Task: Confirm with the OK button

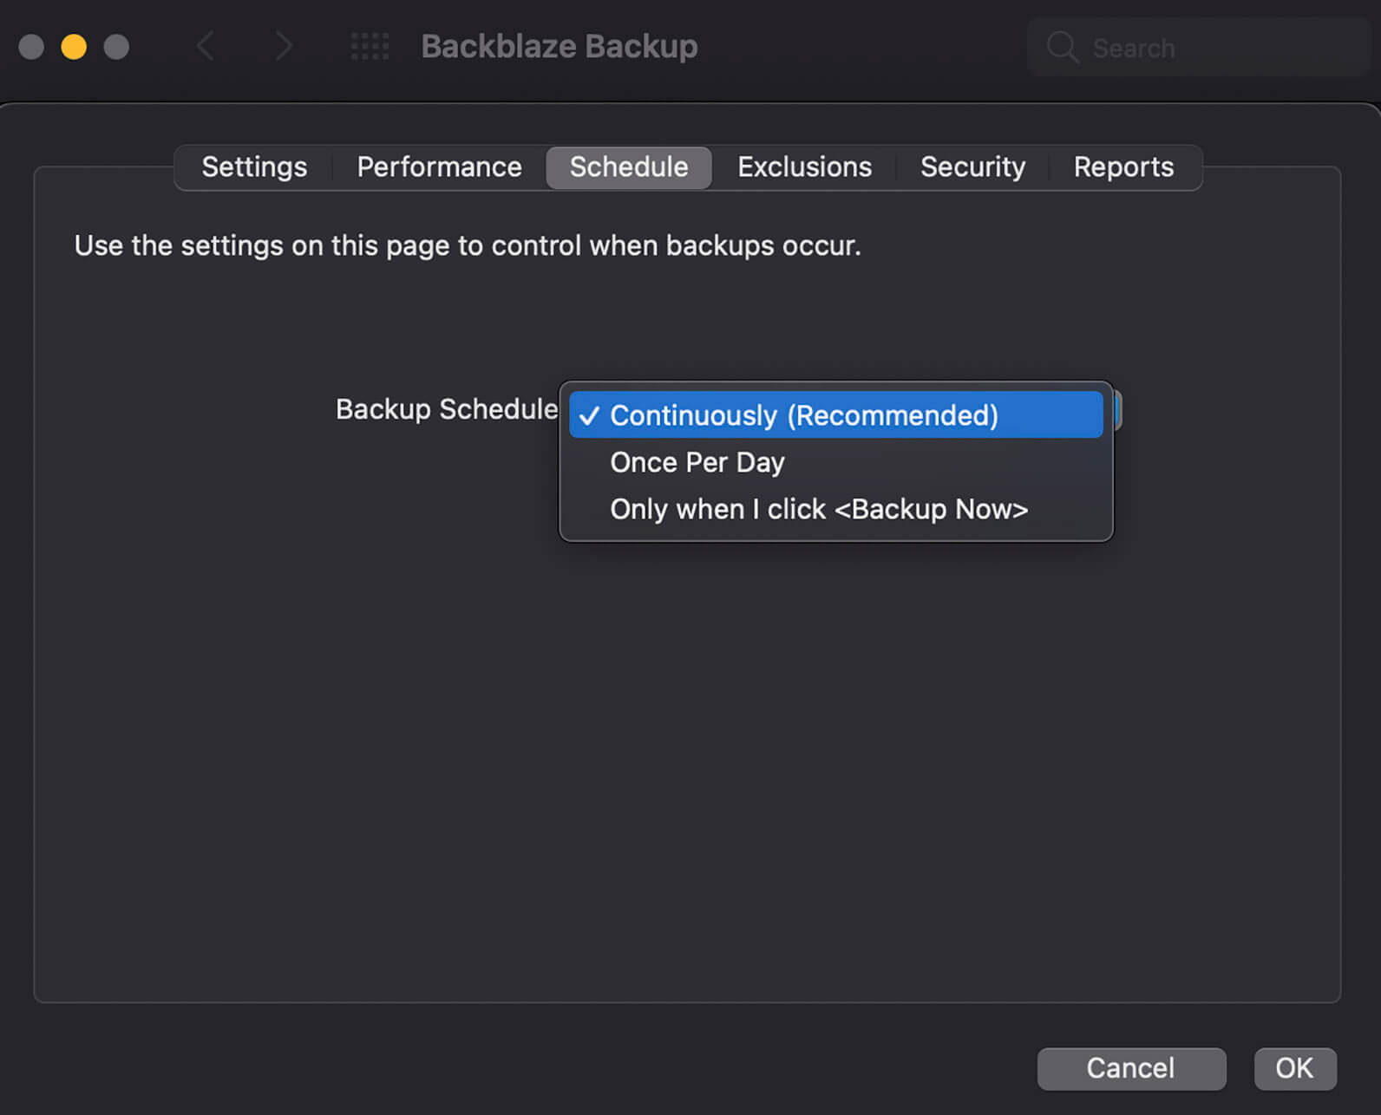Action: click(x=1294, y=1068)
